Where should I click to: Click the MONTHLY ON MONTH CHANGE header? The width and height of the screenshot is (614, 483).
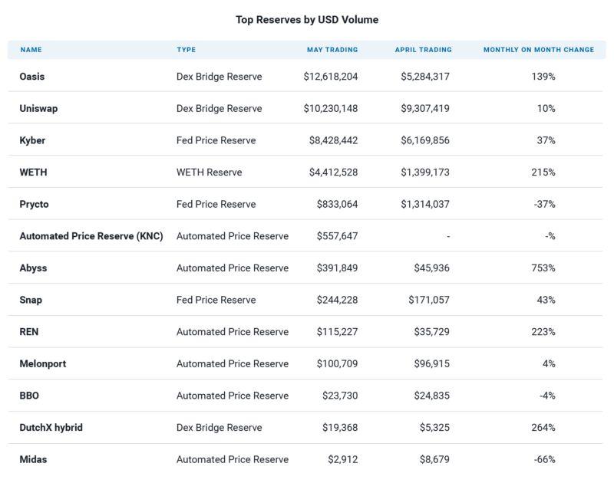pyautogui.click(x=539, y=50)
